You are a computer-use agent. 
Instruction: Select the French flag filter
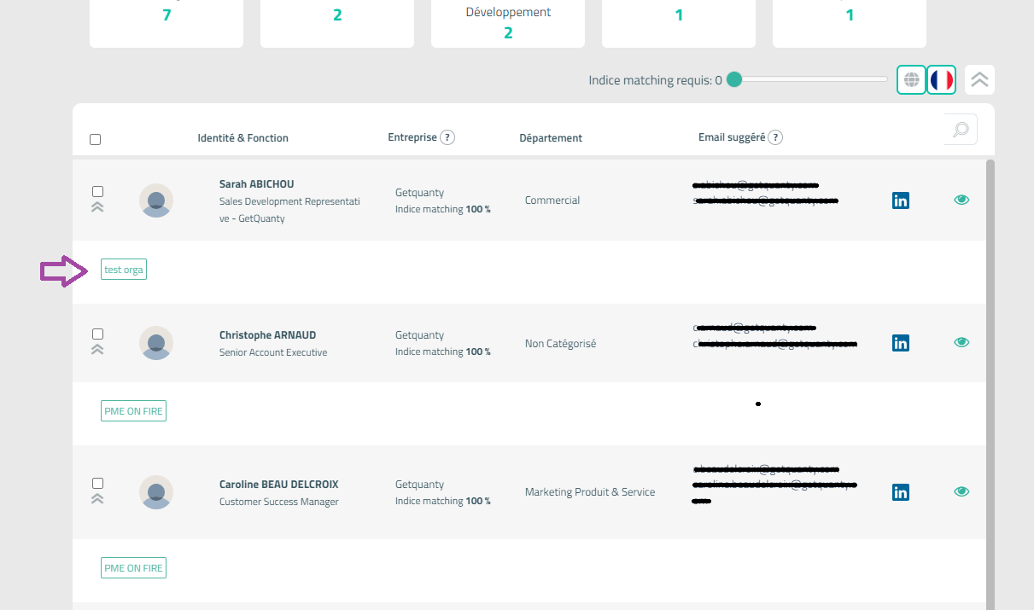pos(941,80)
